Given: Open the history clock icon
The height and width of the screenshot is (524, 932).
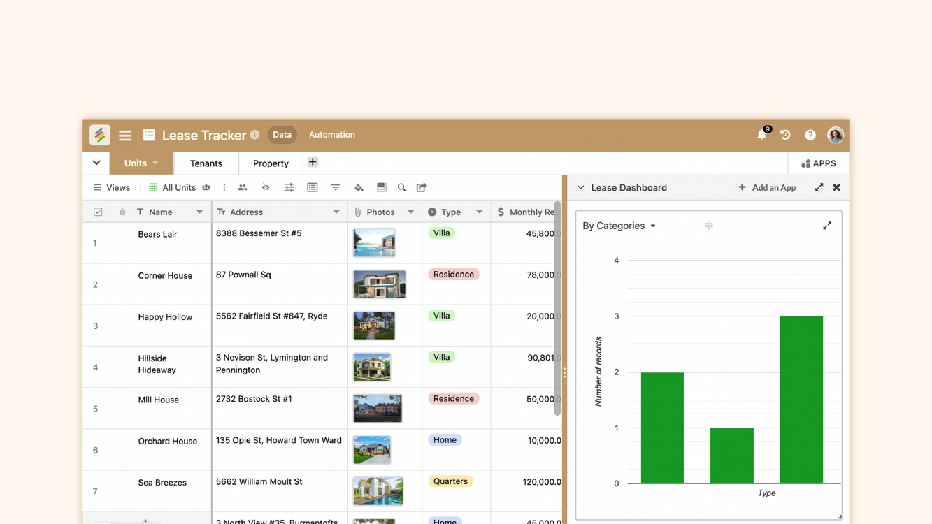Looking at the screenshot, I should click(x=785, y=135).
